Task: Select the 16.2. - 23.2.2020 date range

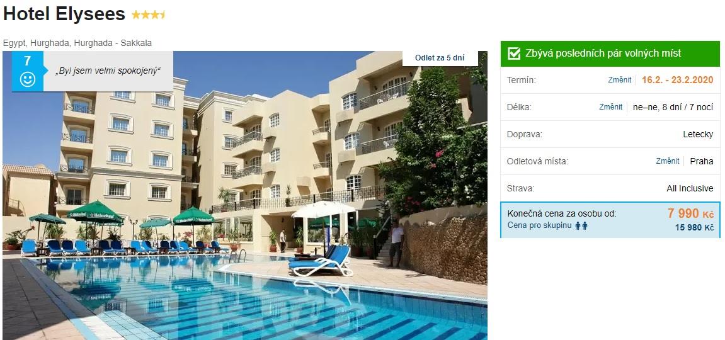Action: 677,80
